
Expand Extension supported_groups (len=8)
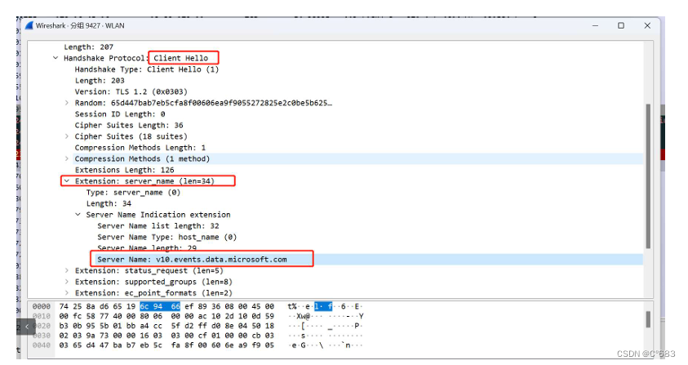click(x=67, y=282)
